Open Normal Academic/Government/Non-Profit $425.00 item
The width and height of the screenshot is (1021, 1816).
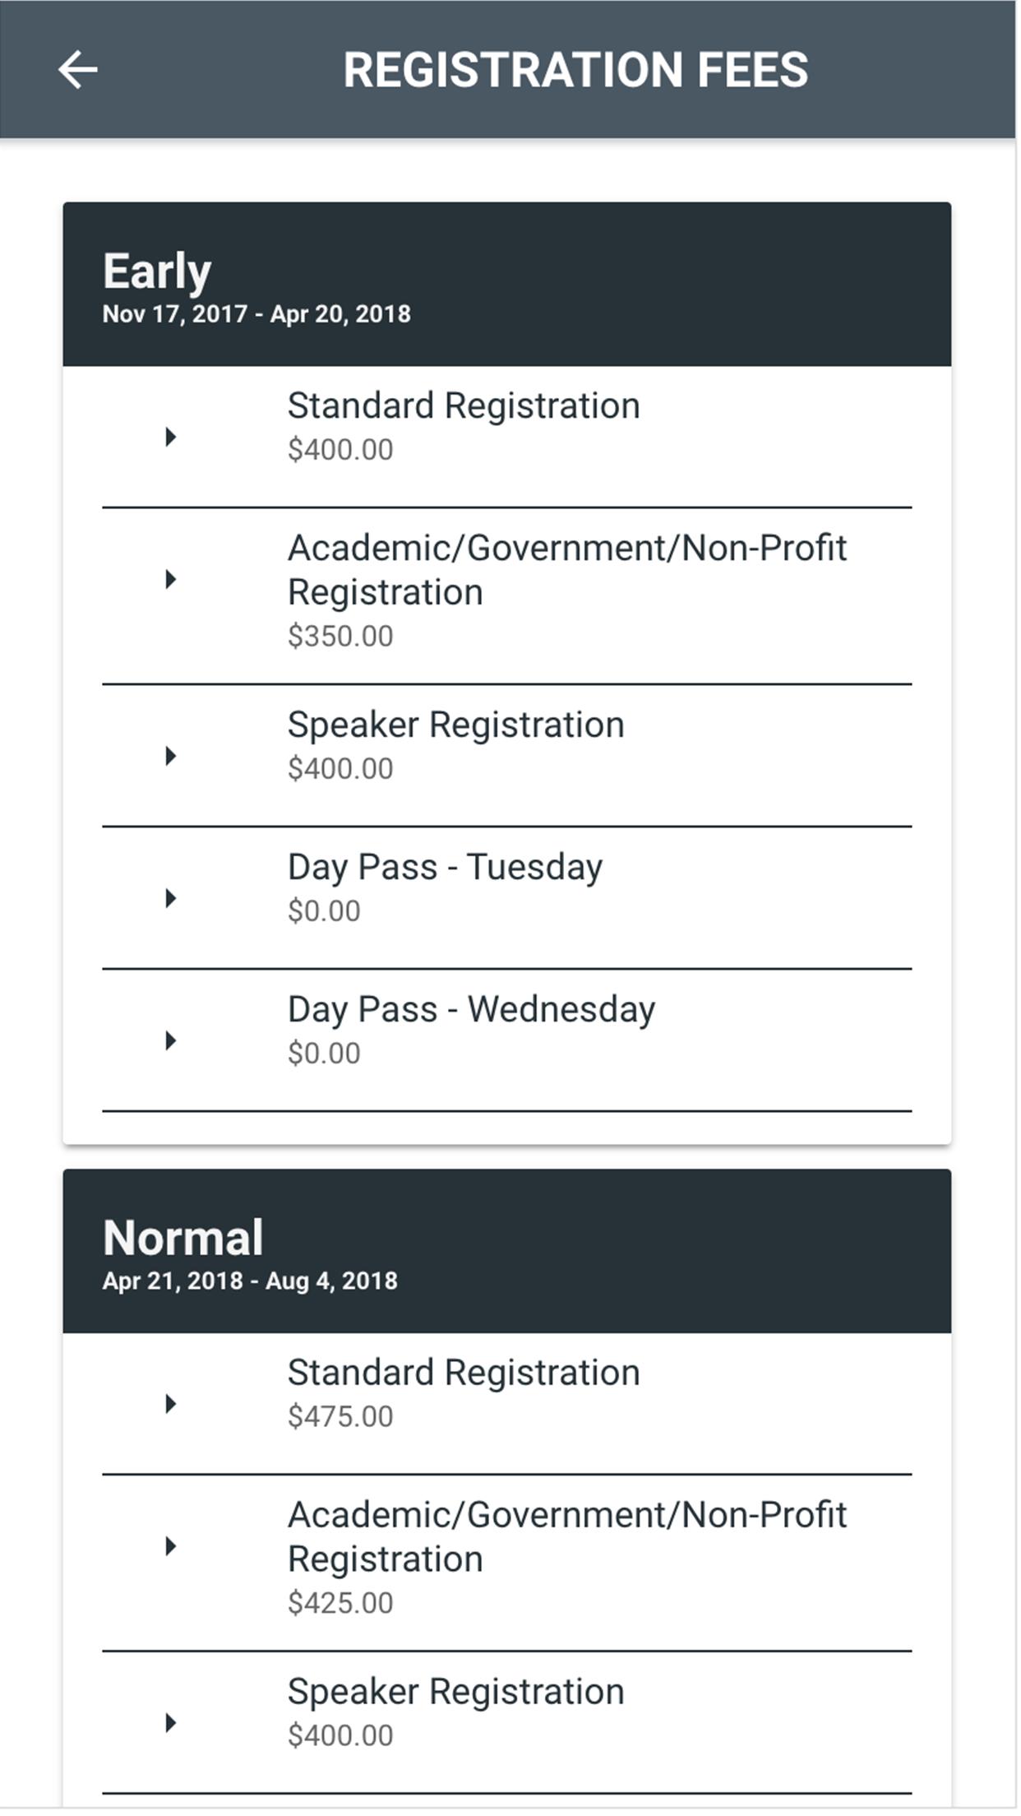(x=566, y=1558)
